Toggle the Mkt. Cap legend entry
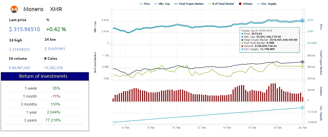This screenshot has height=137, width=328. coord(162,4)
